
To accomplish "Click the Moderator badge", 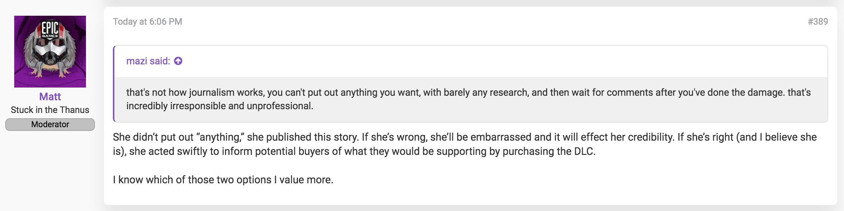I will click(x=50, y=125).
